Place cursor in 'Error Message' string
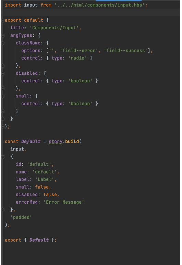Screen dimensions: 182x265 [64, 202]
